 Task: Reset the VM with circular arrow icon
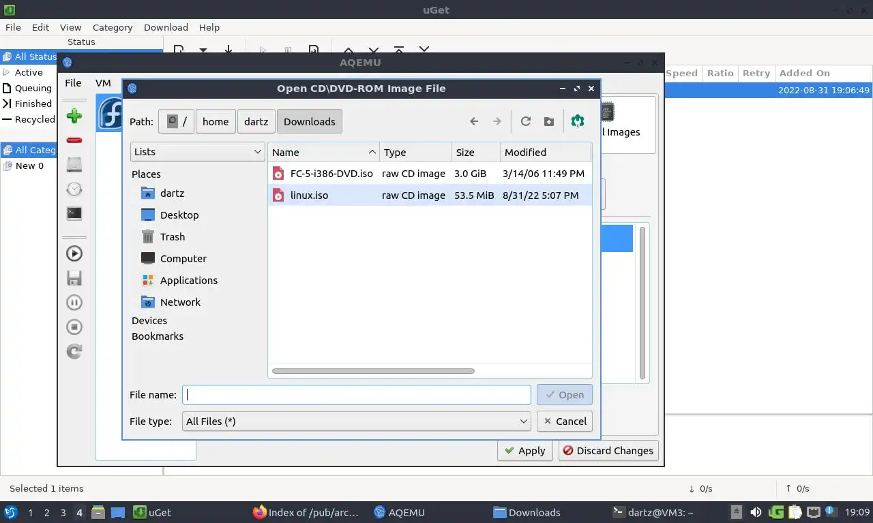coord(74,351)
